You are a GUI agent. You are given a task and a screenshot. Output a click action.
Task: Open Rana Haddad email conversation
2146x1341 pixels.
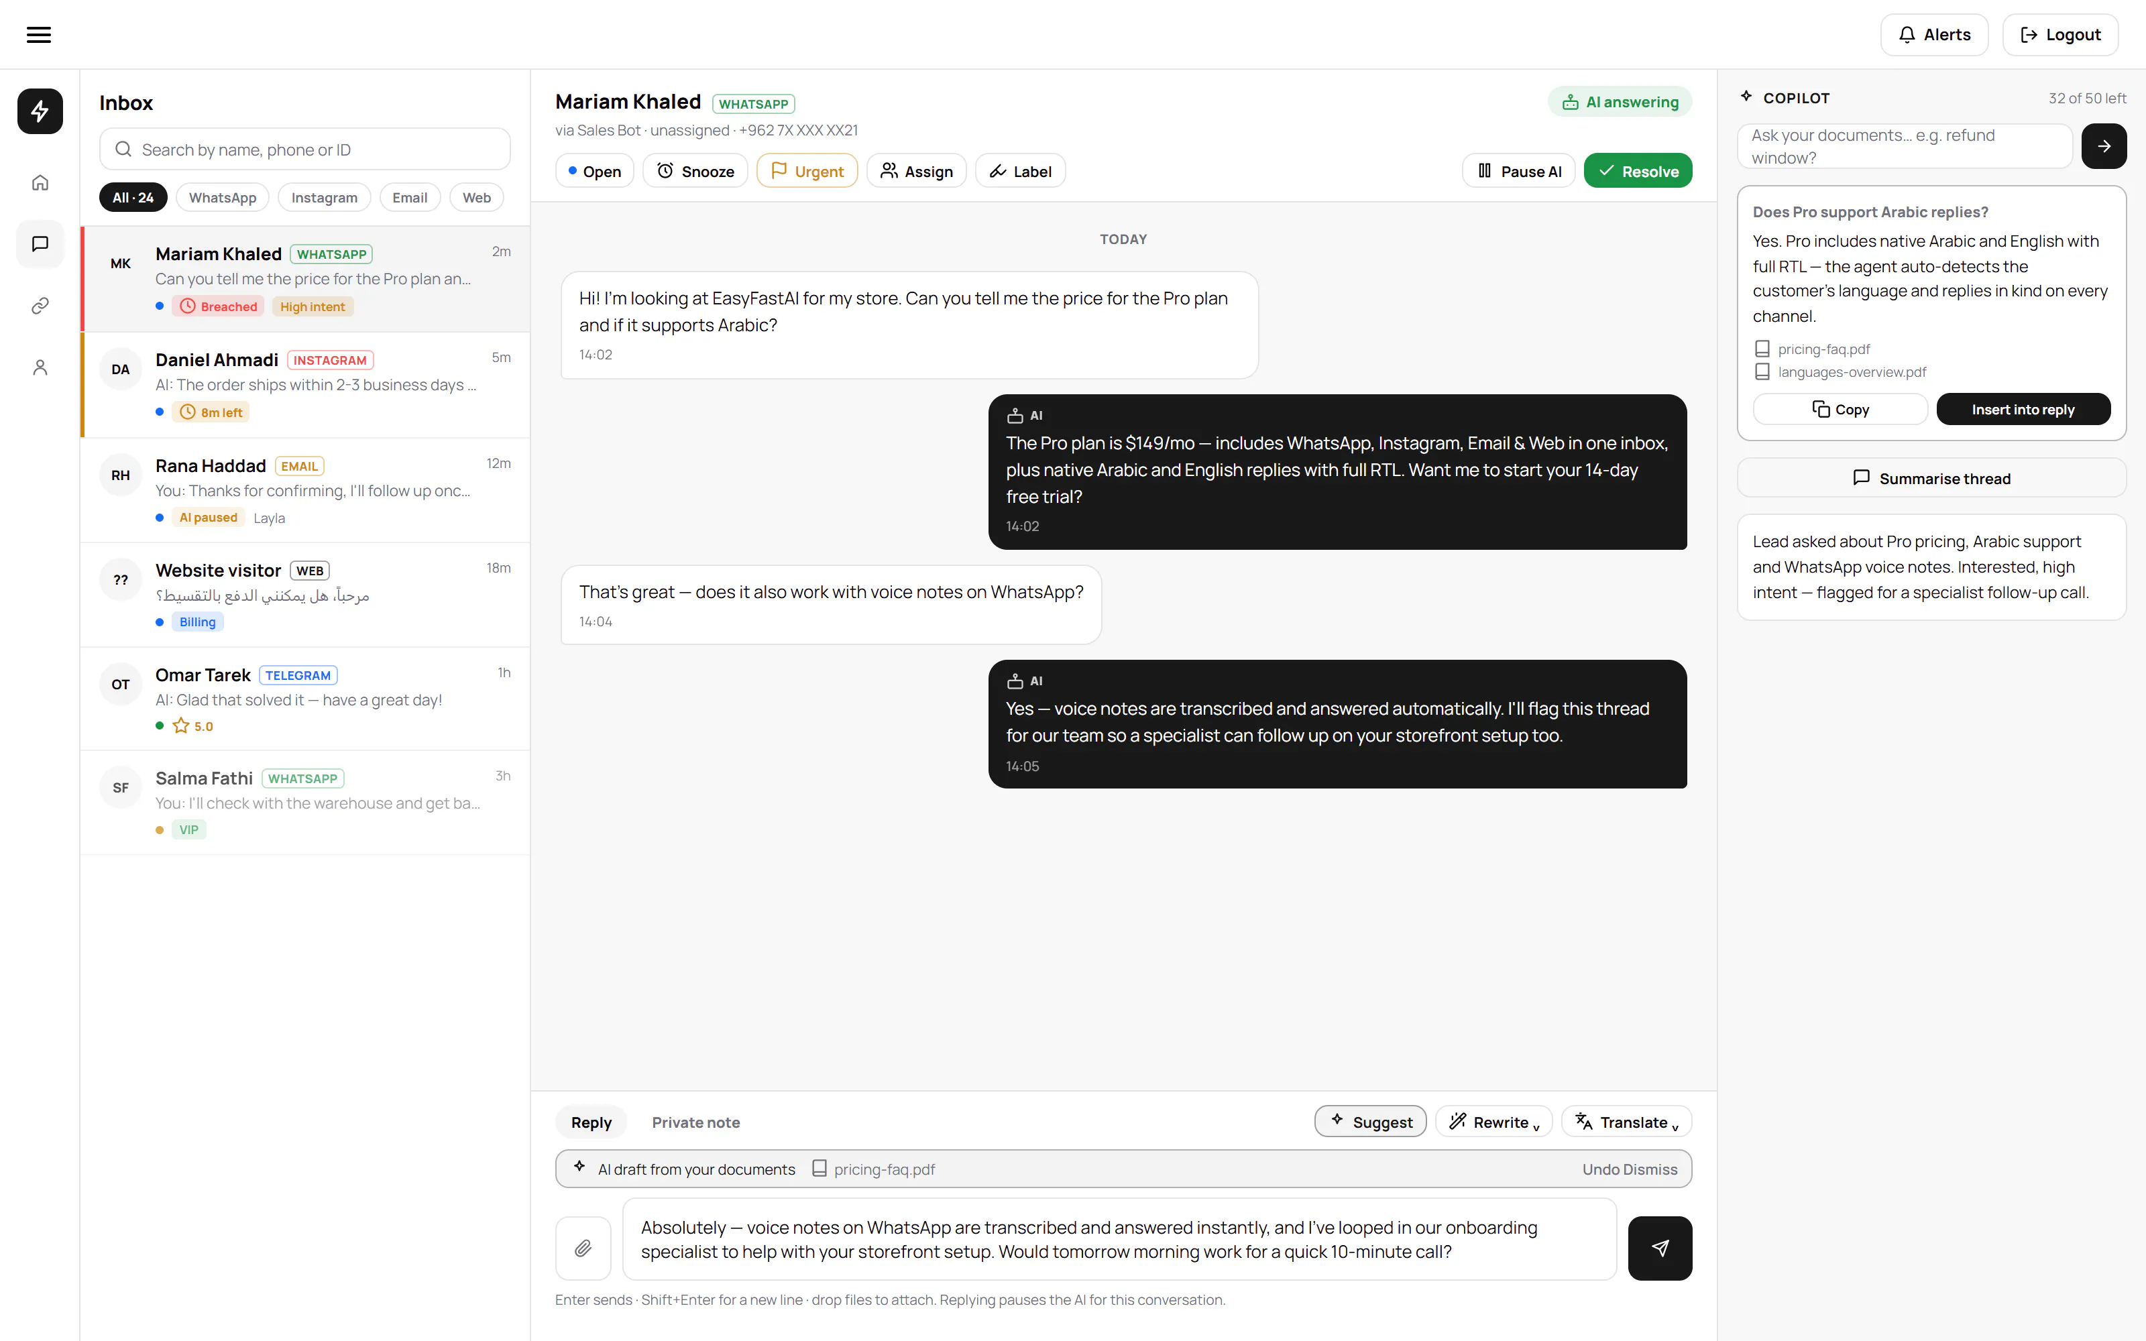pos(305,490)
